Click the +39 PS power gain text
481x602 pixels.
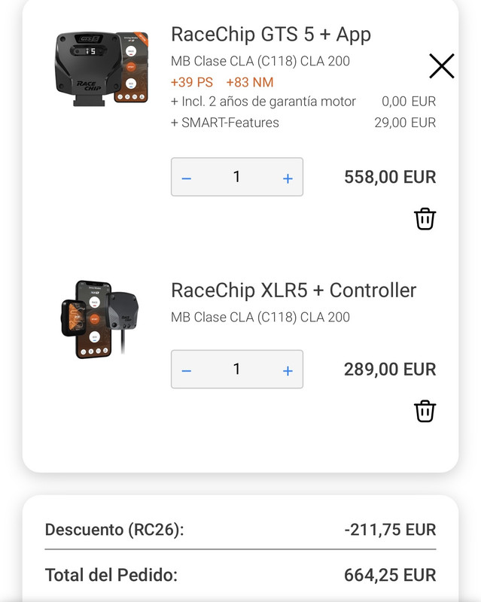click(192, 82)
